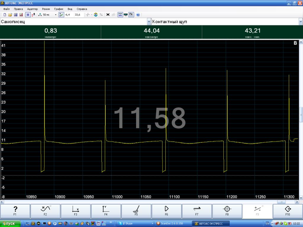303x227 pixels.
Task: Click the right arrow of the horizontal scrollbar
Action: [x=297, y=202]
